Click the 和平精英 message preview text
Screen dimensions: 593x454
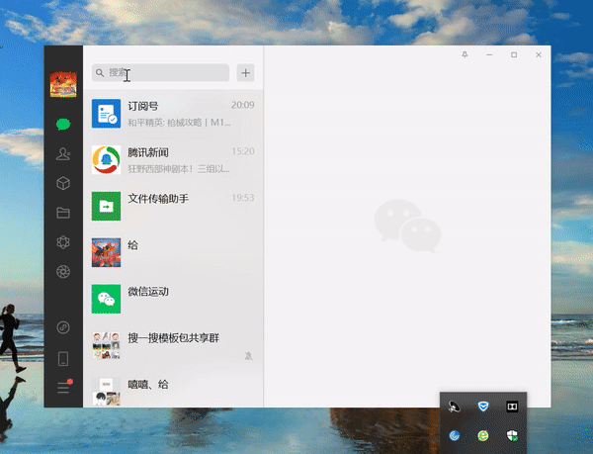pyautogui.click(x=179, y=123)
